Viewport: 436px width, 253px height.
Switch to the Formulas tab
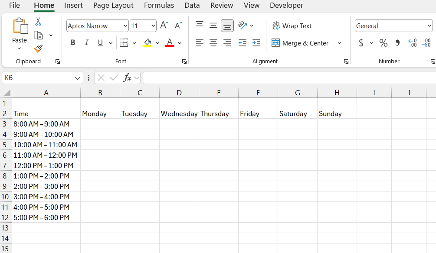pyautogui.click(x=159, y=5)
